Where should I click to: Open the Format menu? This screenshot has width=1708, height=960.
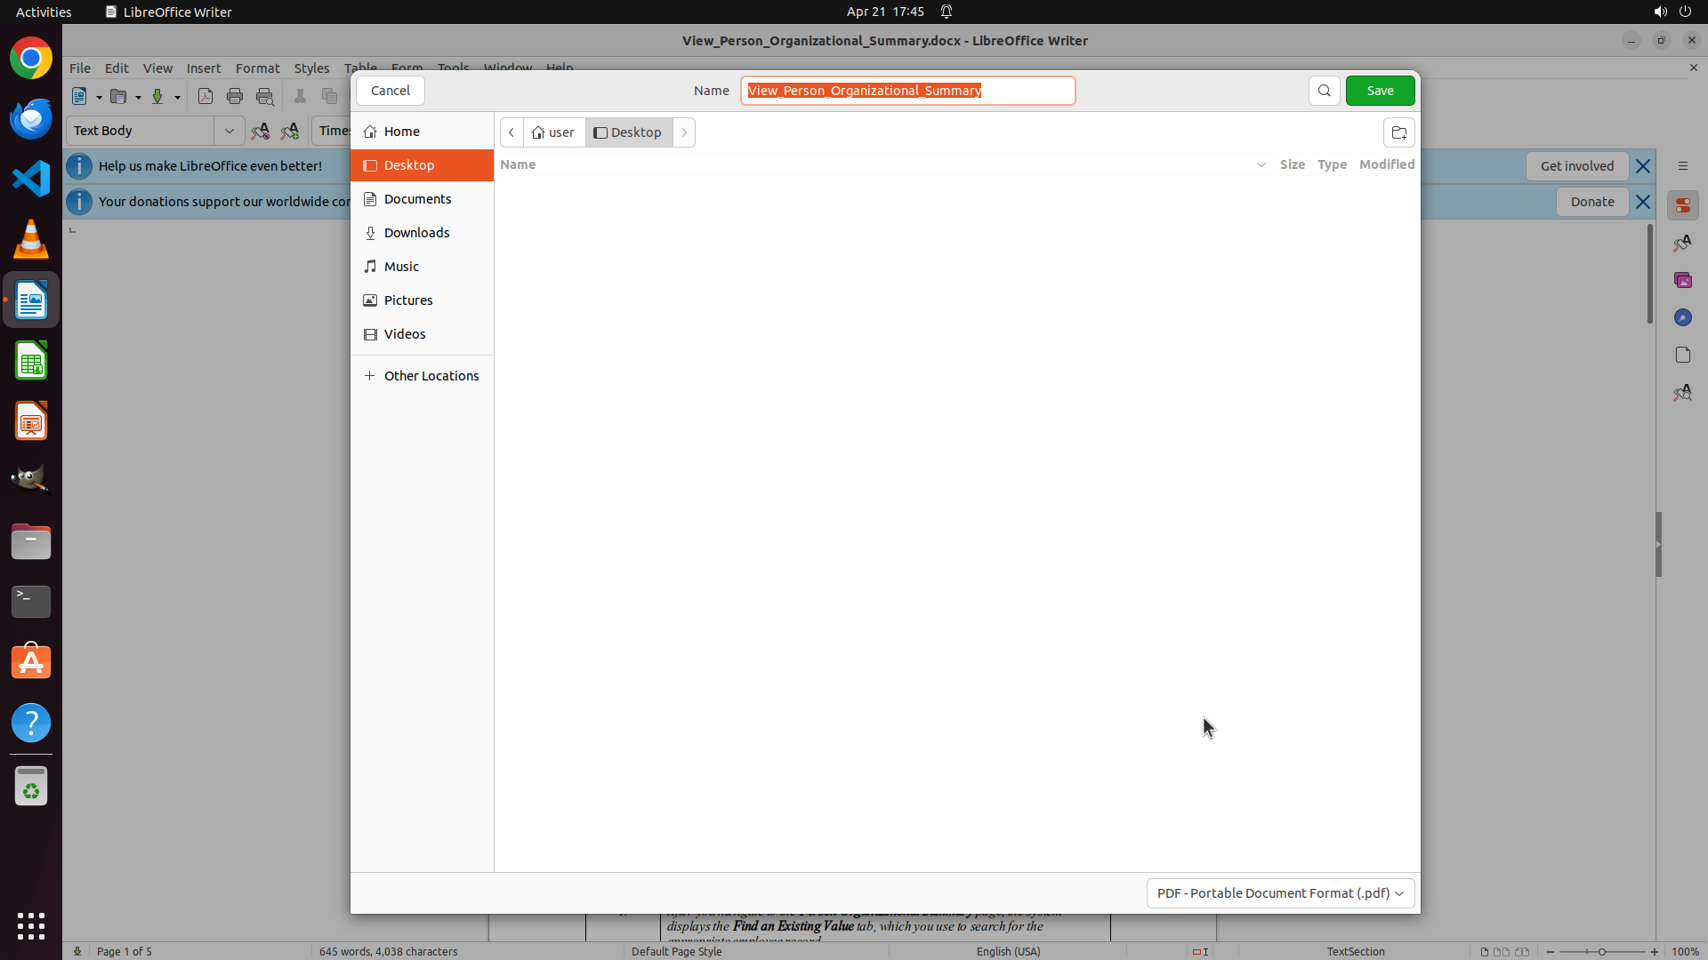pyautogui.click(x=257, y=68)
